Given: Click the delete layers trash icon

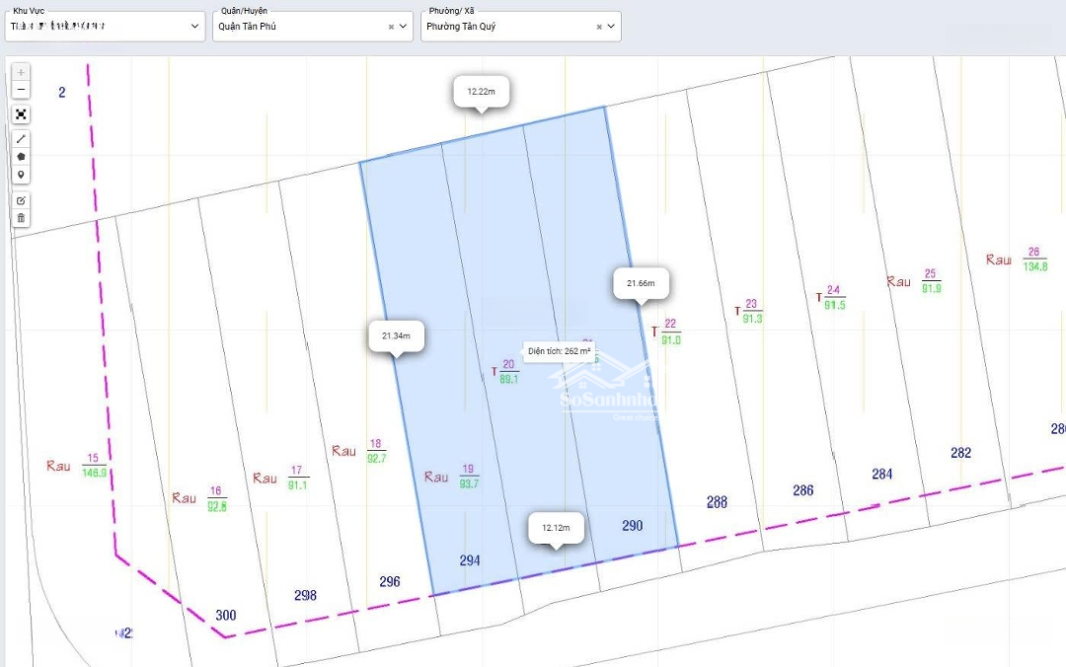Looking at the screenshot, I should click(x=21, y=218).
